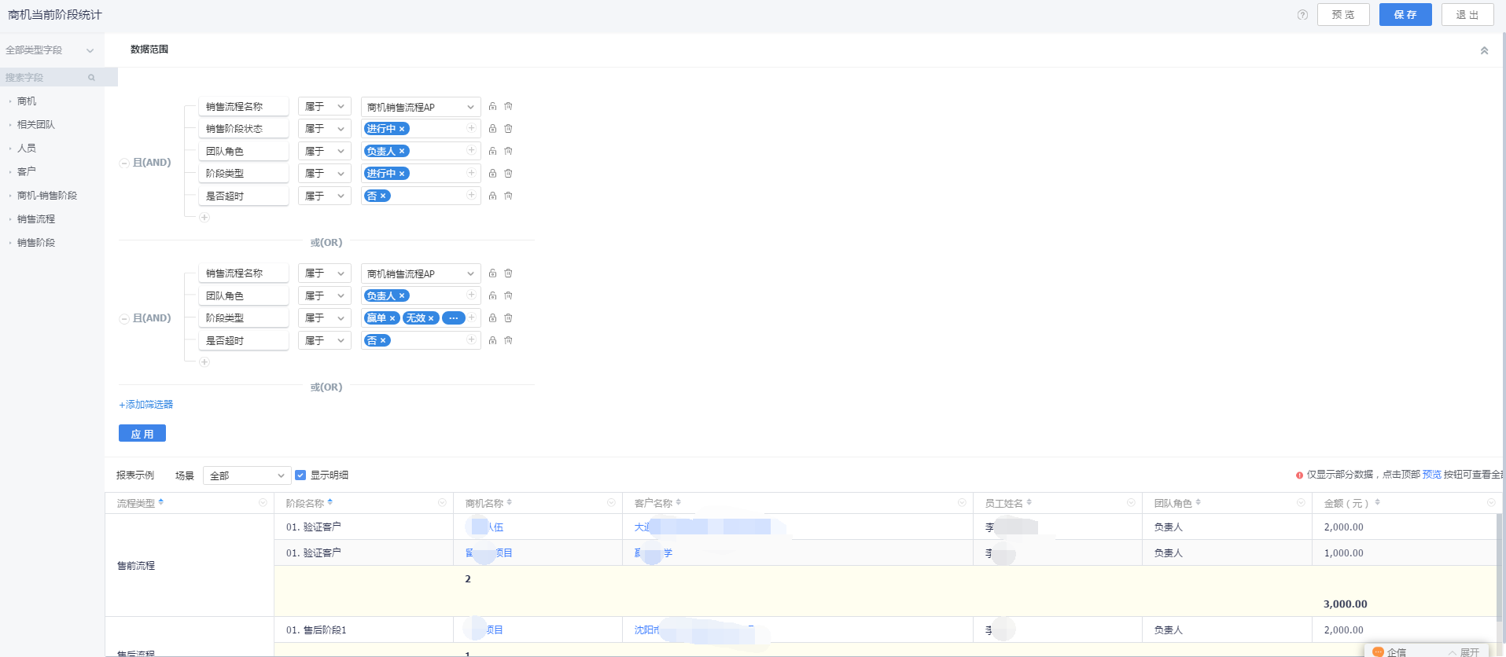Add value to 销售阶段状态 field
1506x657 pixels.
[x=471, y=128]
